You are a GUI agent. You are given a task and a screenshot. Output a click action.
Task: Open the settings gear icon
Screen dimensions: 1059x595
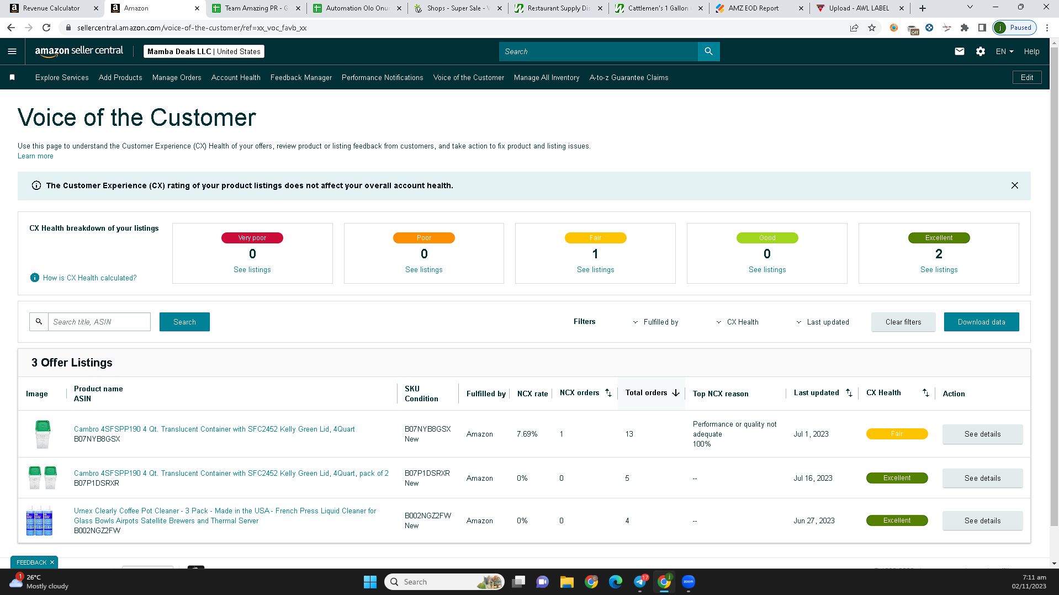click(981, 51)
